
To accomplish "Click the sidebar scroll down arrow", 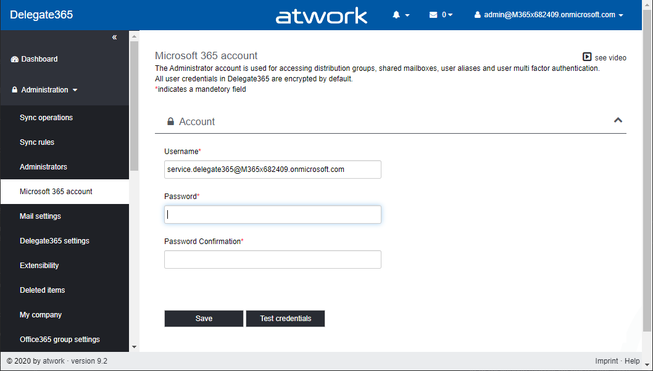I will tap(134, 347).
